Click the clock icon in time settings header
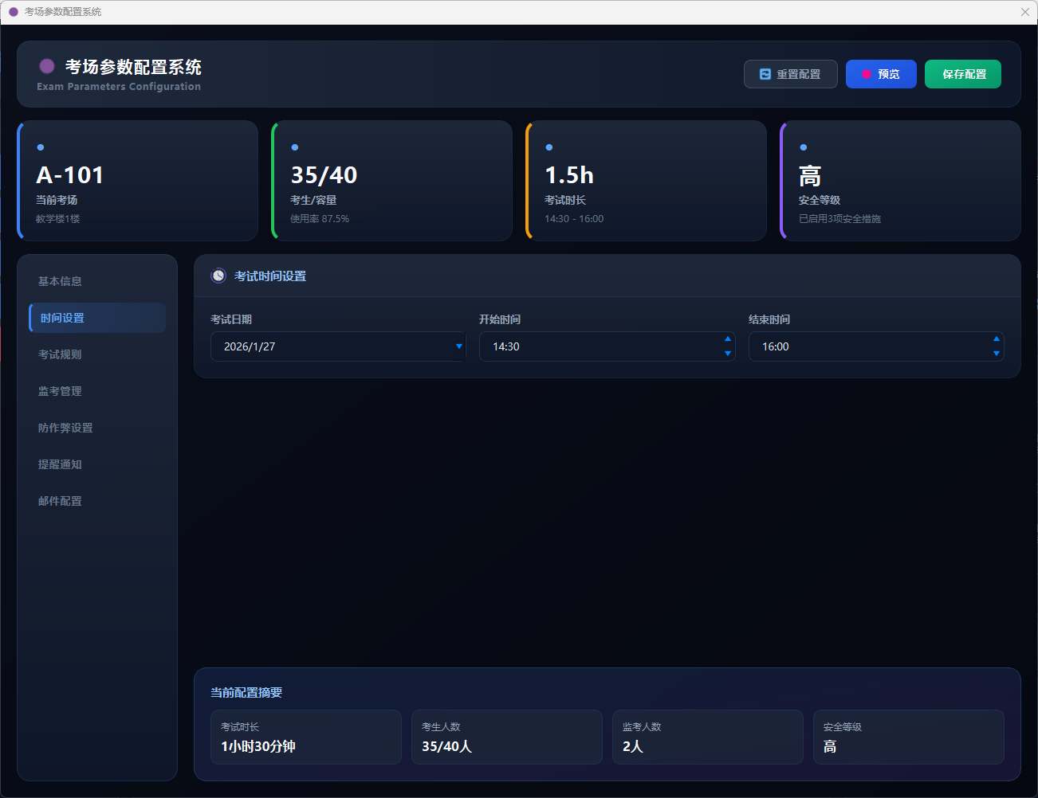The width and height of the screenshot is (1038, 798). click(x=218, y=276)
